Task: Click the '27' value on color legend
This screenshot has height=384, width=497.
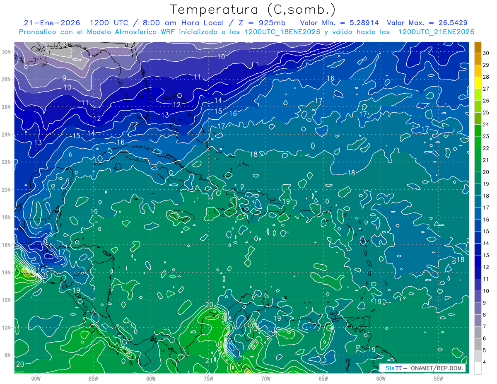Action: [x=486, y=89]
